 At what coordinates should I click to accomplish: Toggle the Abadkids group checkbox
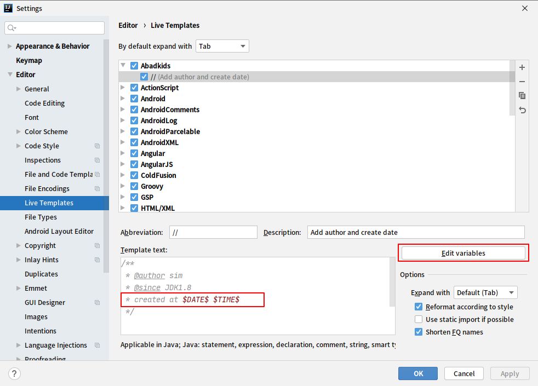pyautogui.click(x=134, y=66)
